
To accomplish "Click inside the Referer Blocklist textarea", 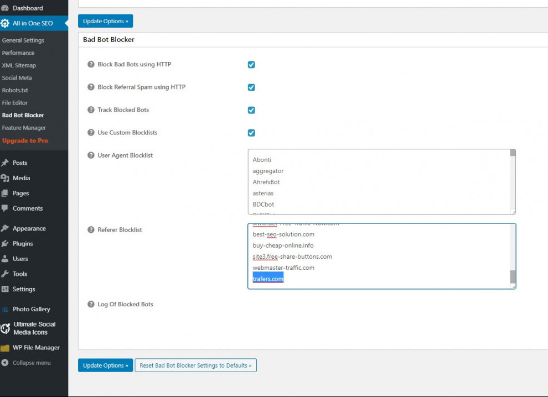I will 381,257.
